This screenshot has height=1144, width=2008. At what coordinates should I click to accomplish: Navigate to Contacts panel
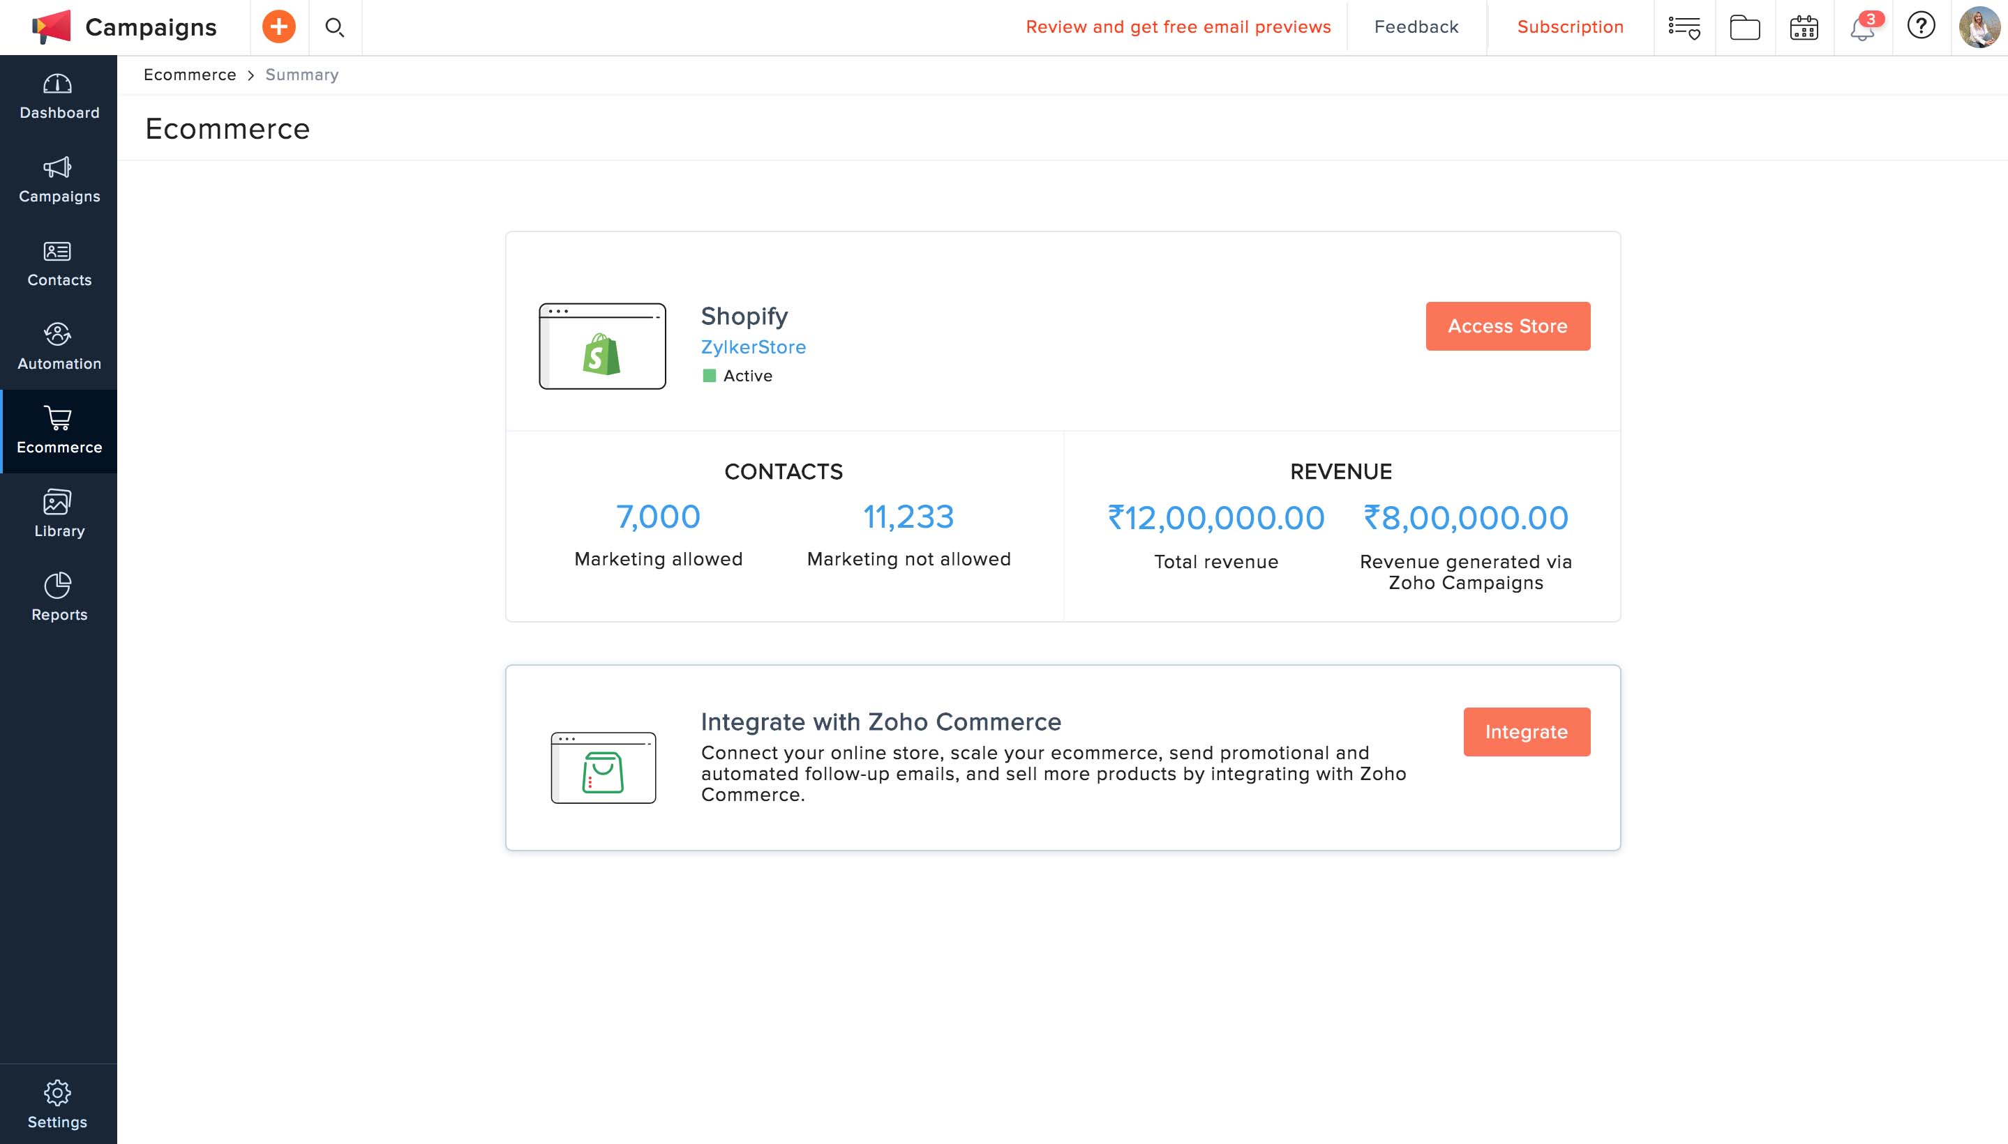[58, 264]
